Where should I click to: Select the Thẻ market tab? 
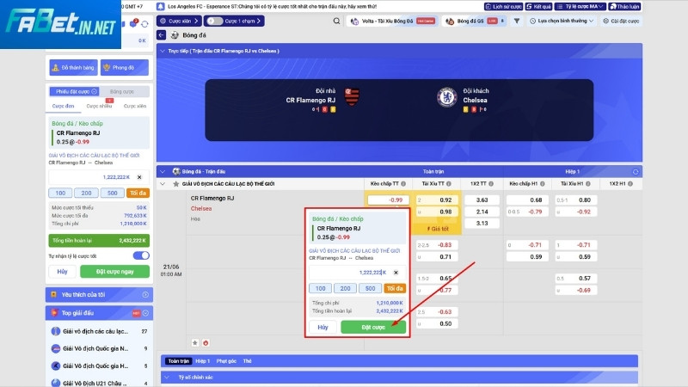click(x=248, y=361)
